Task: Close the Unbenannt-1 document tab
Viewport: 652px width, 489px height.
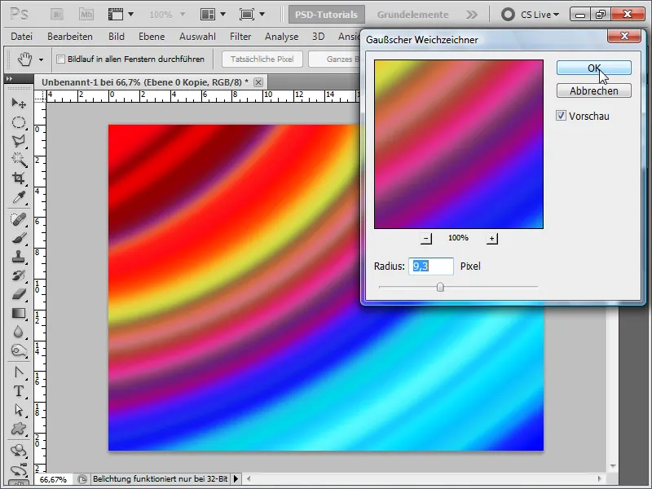Action: click(x=258, y=82)
